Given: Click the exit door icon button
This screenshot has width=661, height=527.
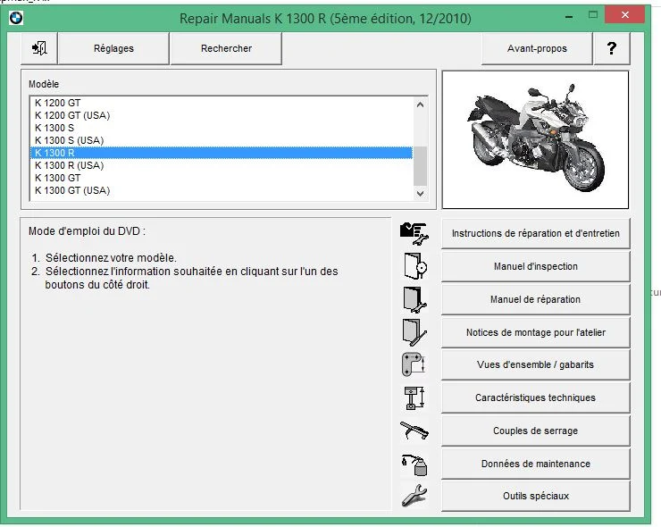Looking at the screenshot, I should pos(39,48).
